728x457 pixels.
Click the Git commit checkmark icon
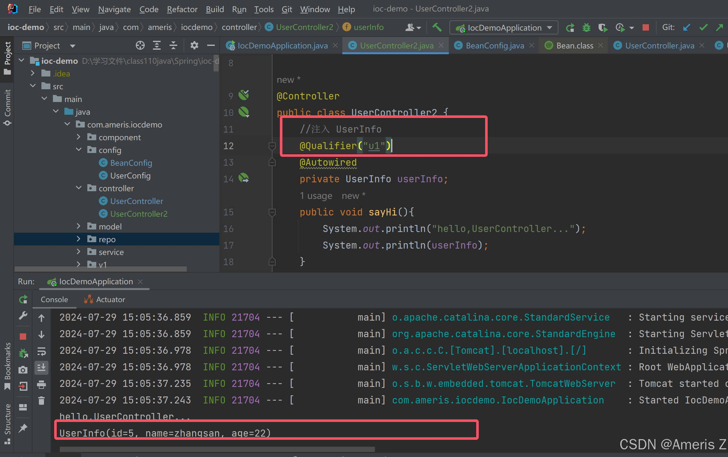tap(703, 28)
